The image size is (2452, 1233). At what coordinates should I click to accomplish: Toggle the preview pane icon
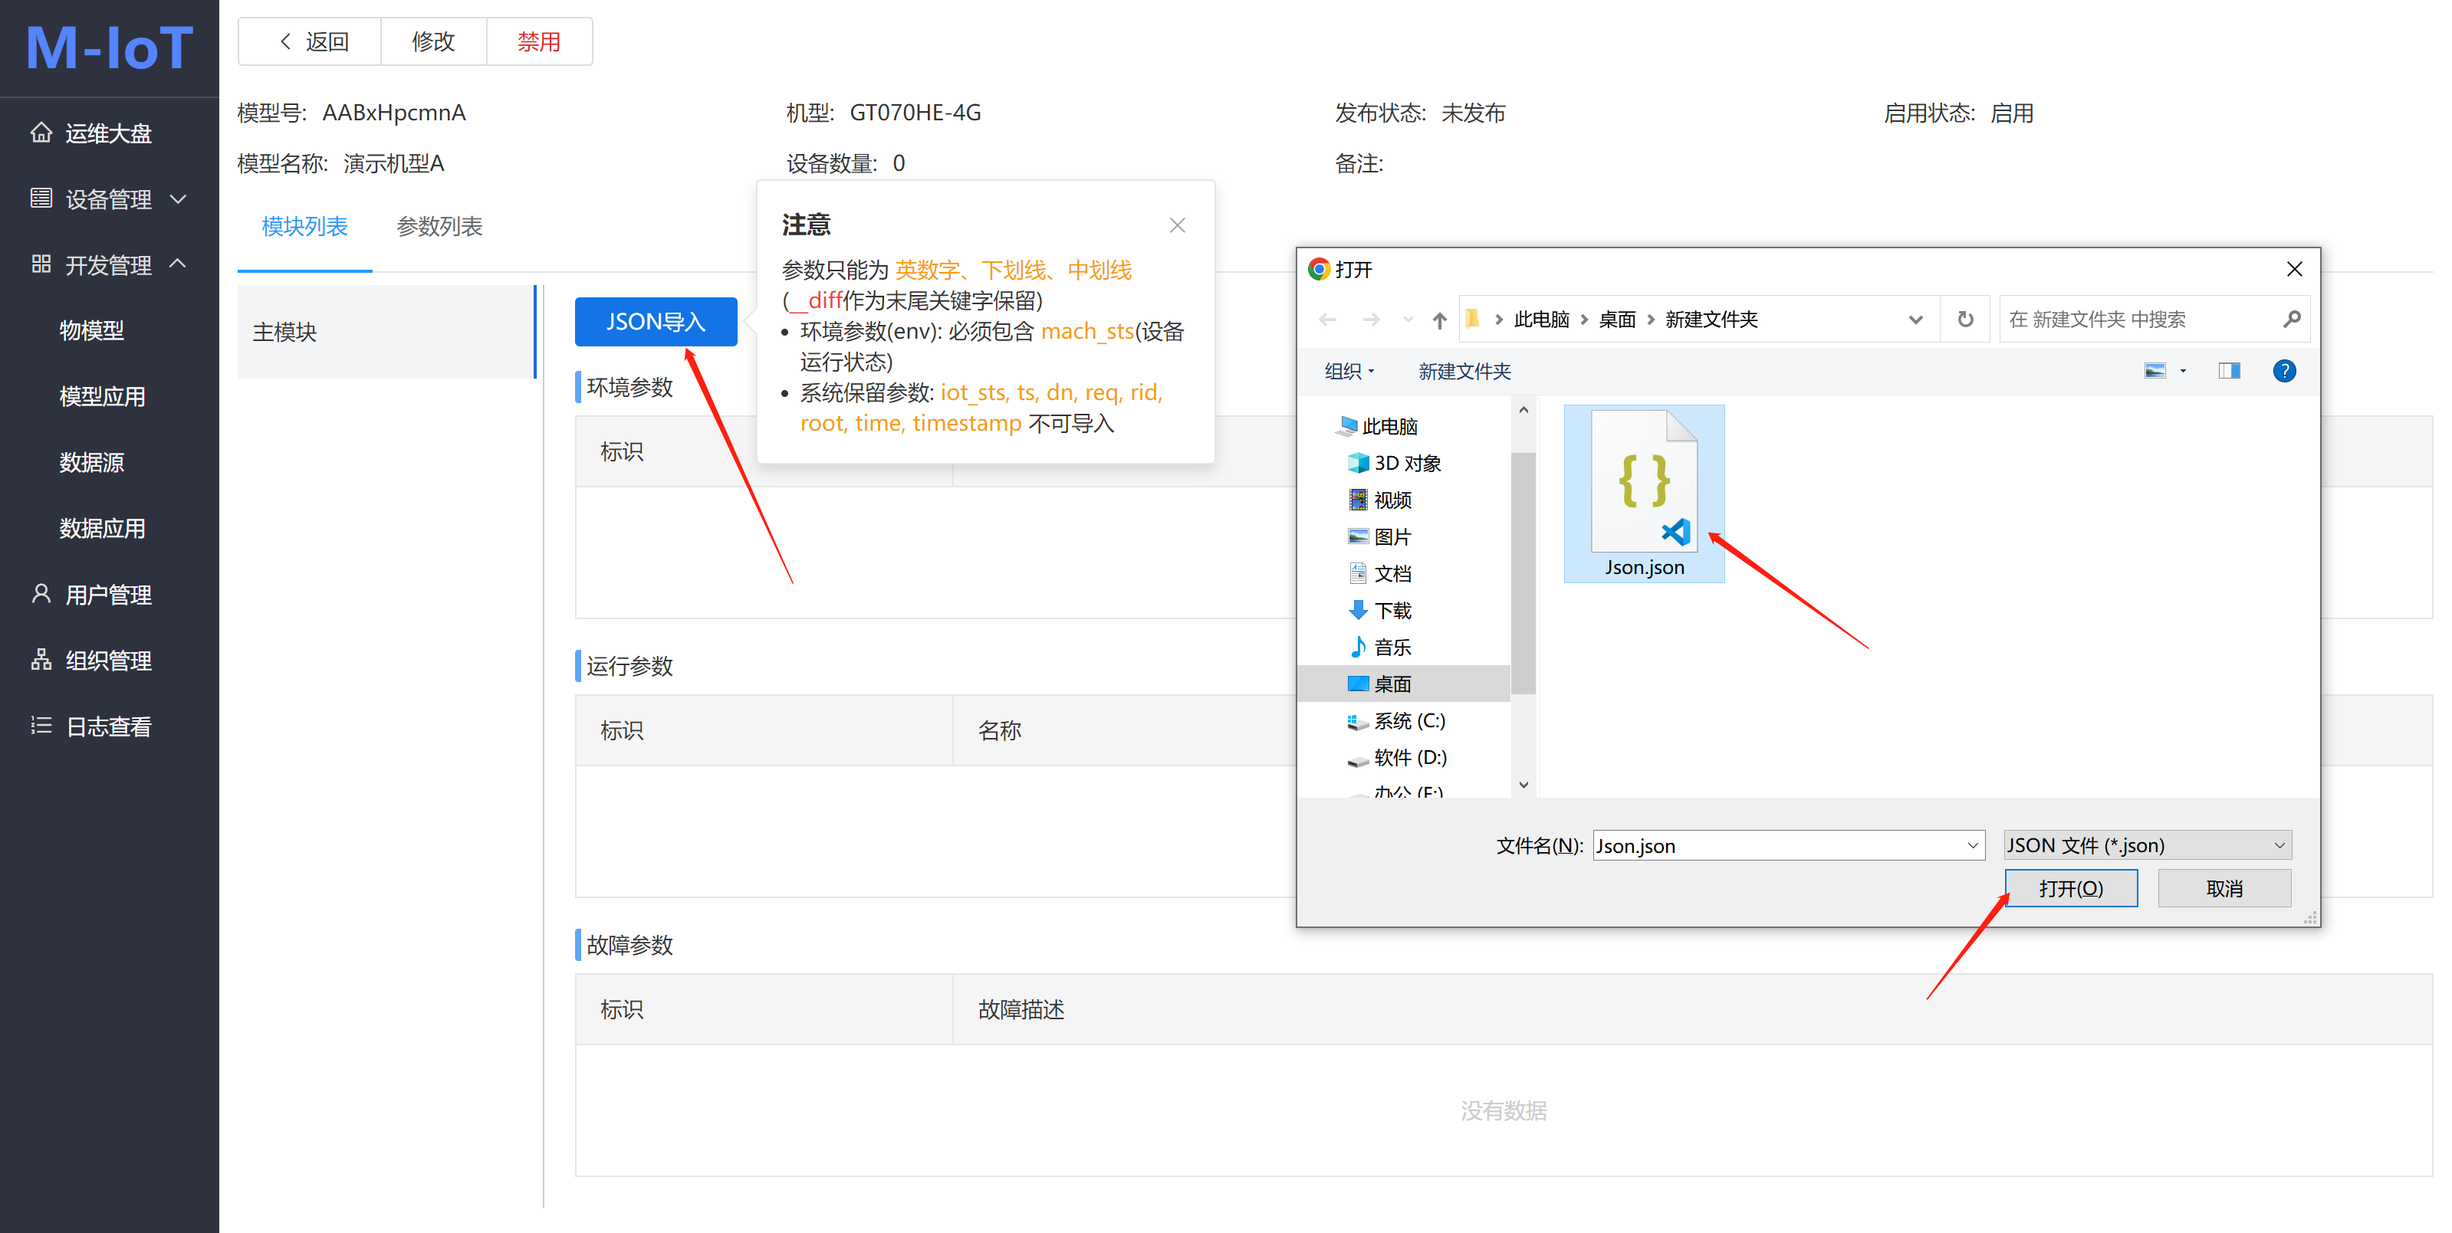click(2229, 371)
